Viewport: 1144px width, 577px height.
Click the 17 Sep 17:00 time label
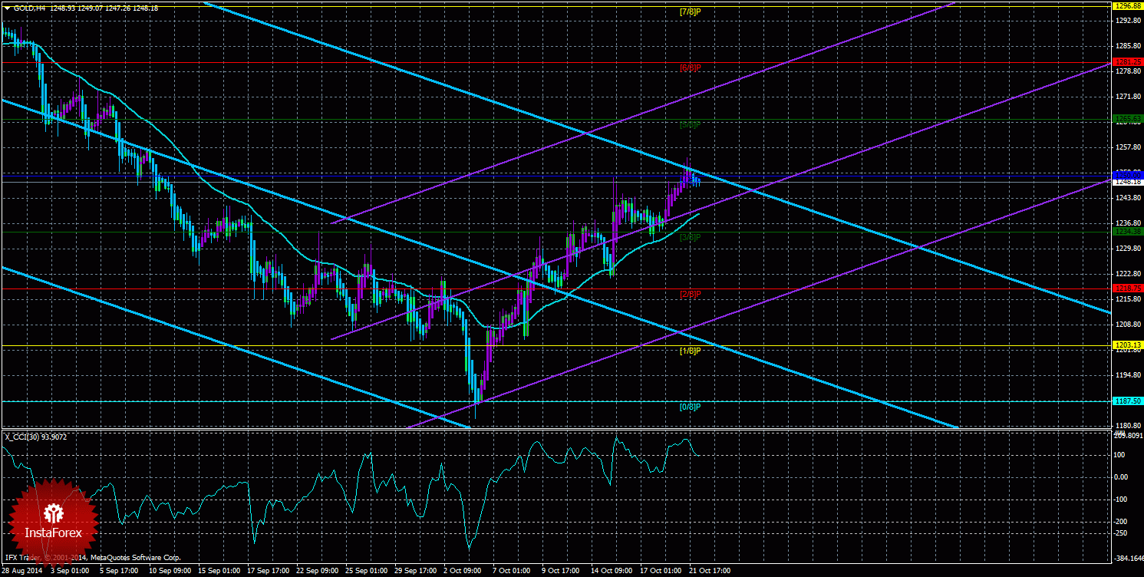tap(270, 571)
